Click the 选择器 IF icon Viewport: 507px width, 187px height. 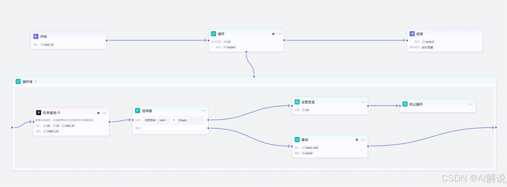coord(138,110)
